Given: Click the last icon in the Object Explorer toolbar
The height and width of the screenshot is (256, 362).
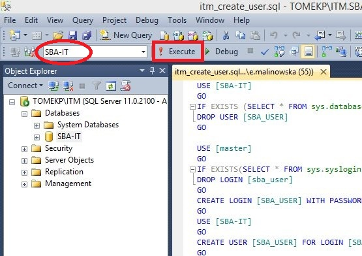Looking at the screenshot, I should (x=126, y=86).
